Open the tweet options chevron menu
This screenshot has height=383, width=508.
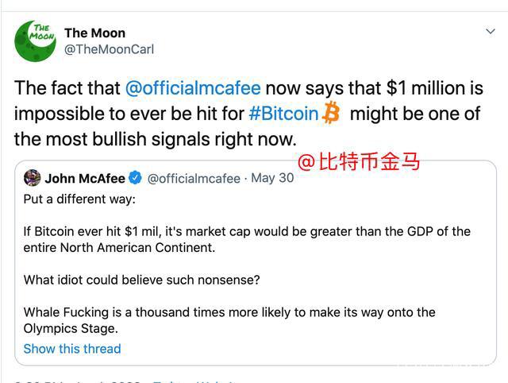pyautogui.click(x=491, y=32)
